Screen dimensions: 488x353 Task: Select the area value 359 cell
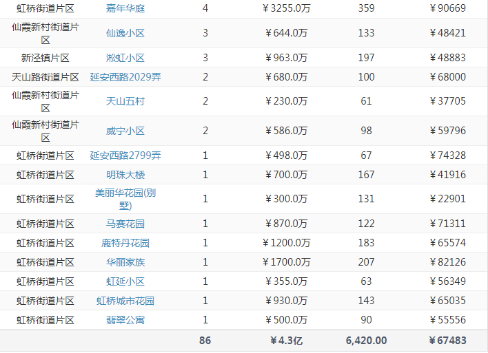(x=366, y=8)
